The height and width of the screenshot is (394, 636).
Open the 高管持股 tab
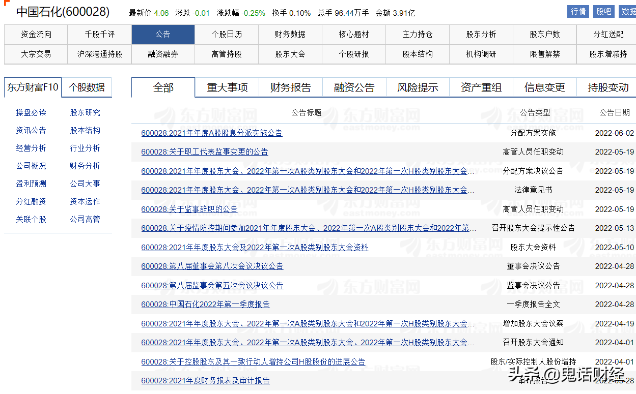(227, 54)
